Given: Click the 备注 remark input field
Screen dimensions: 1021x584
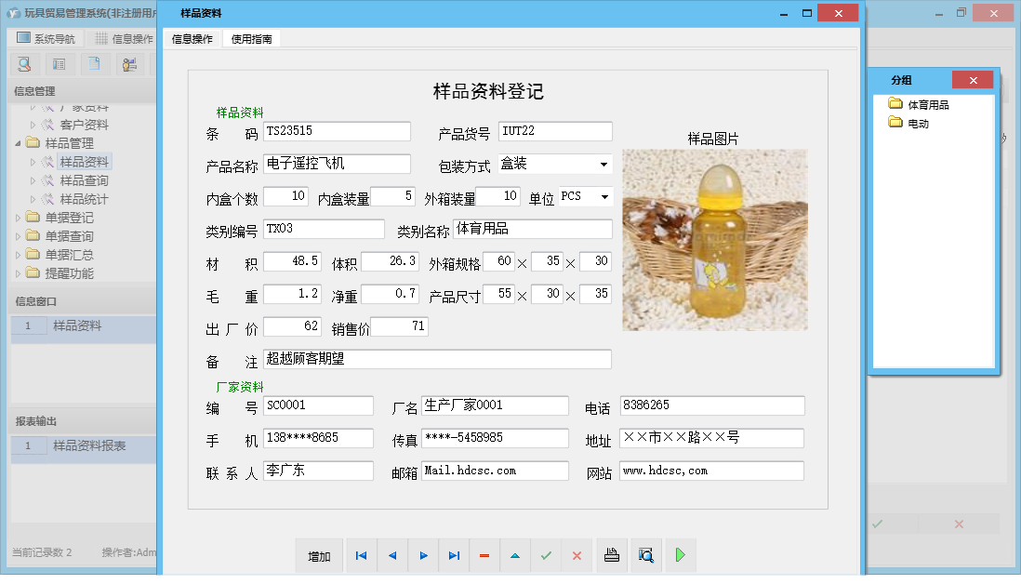Looking at the screenshot, I should click(x=437, y=359).
